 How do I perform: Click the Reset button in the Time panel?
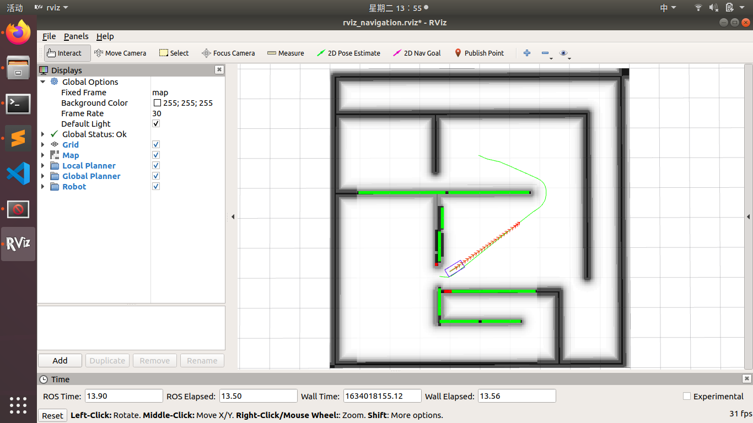click(52, 415)
